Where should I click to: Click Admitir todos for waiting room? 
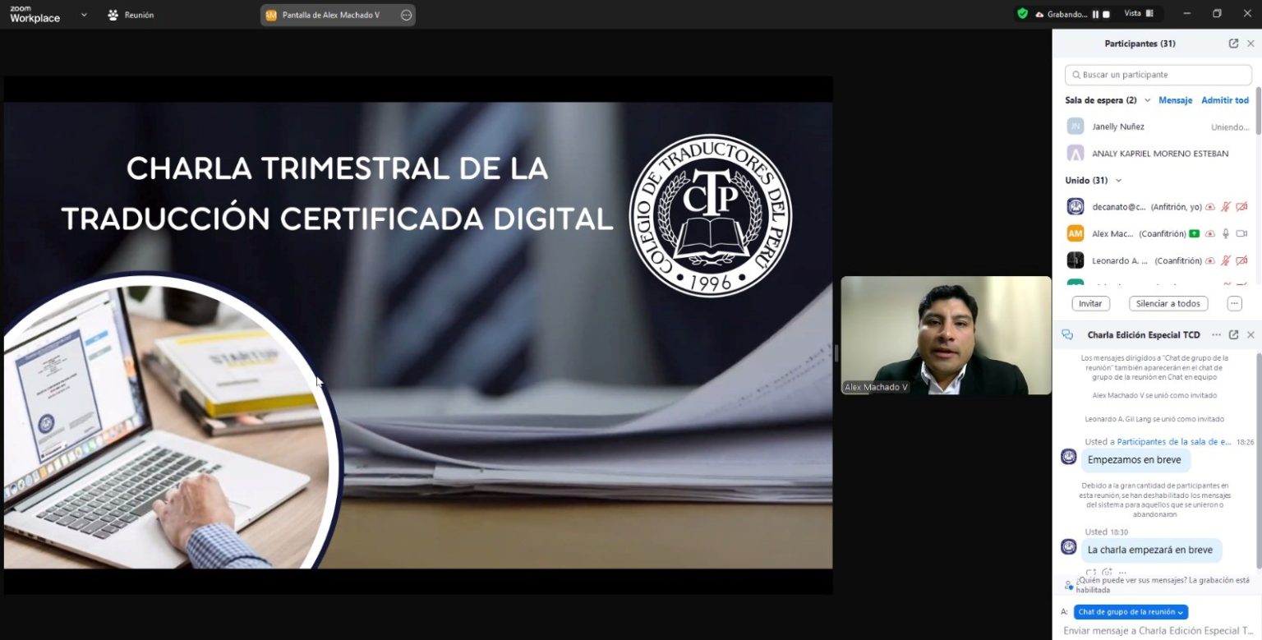click(x=1225, y=100)
